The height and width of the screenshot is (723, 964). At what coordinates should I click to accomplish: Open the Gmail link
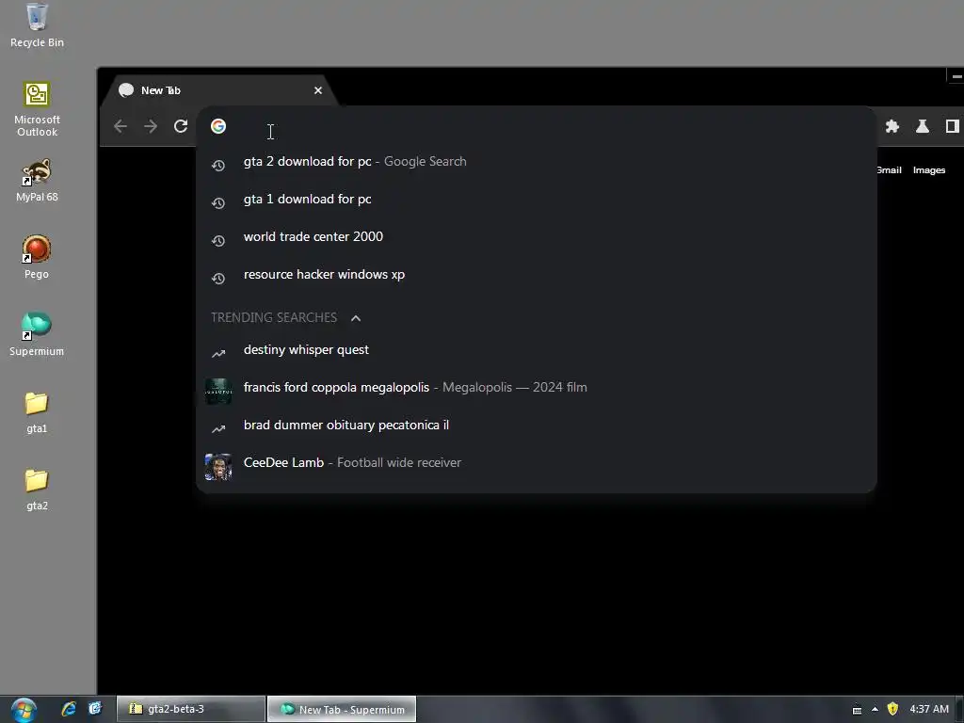[x=889, y=170]
